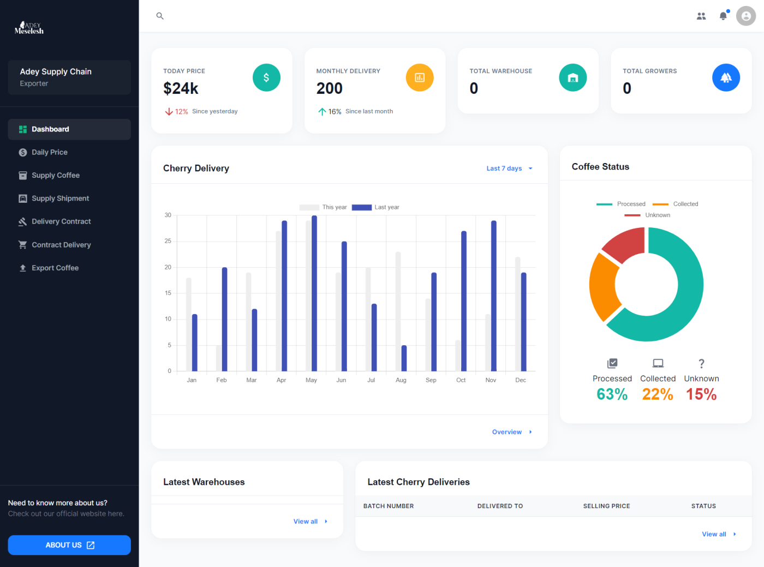Image resolution: width=764 pixels, height=567 pixels.
Task: Expand the Last 7 days dropdown
Action: pyautogui.click(x=509, y=168)
